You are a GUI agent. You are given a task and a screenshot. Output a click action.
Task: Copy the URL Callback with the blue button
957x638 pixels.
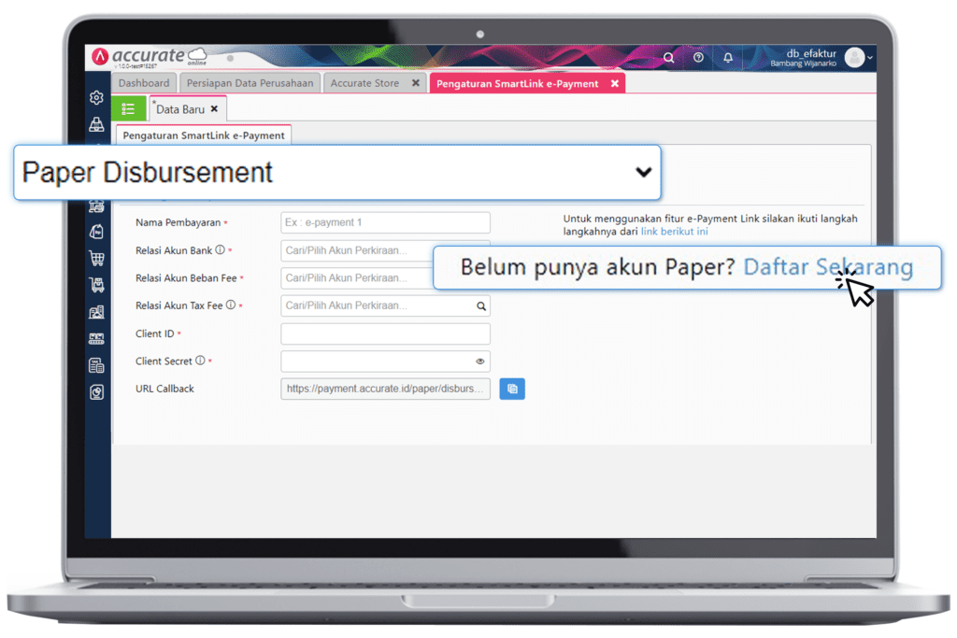click(x=512, y=389)
